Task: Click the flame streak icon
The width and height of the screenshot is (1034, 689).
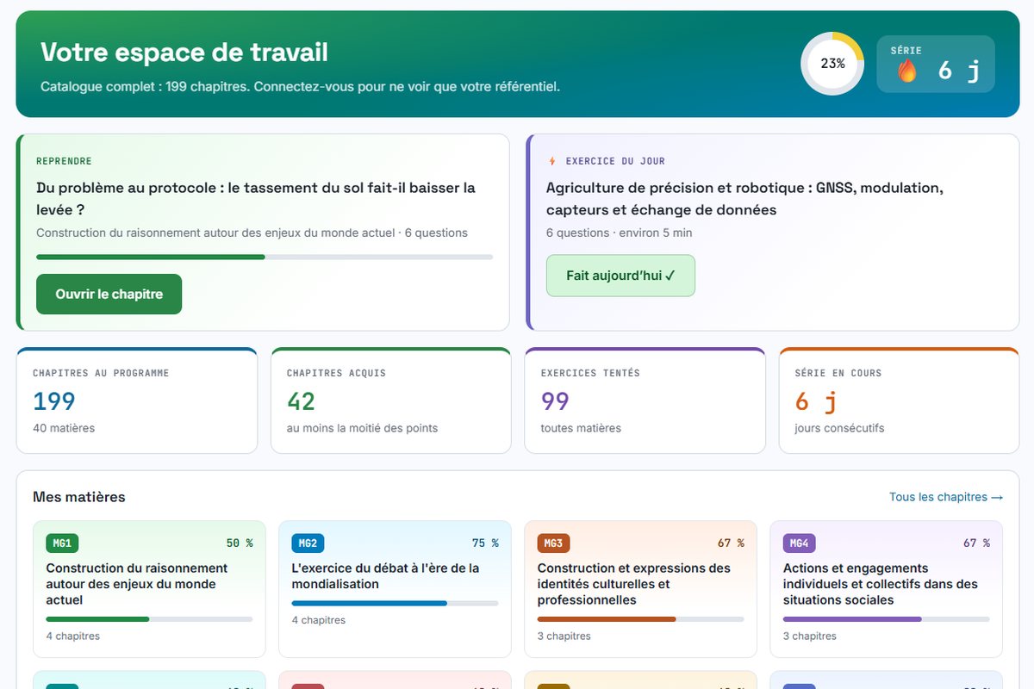Action: [907, 71]
